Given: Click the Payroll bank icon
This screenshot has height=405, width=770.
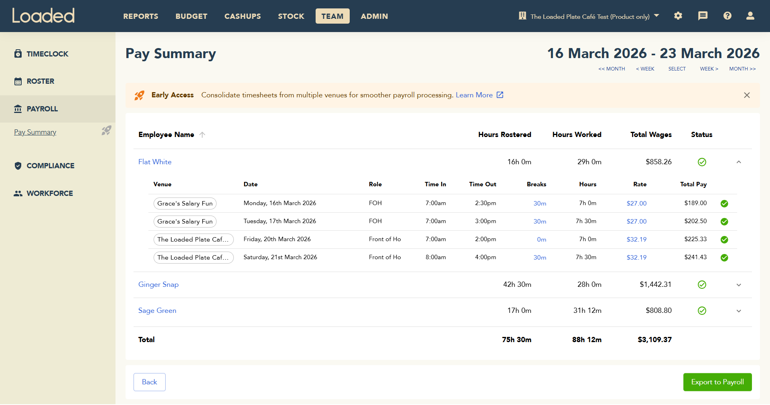Looking at the screenshot, I should pyautogui.click(x=18, y=109).
